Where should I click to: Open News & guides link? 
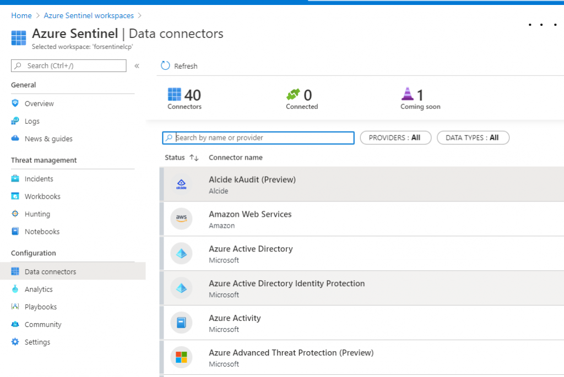click(48, 139)
